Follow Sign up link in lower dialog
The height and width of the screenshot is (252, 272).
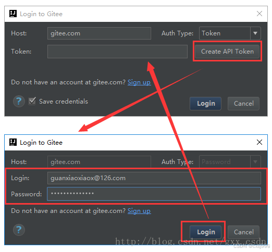point(139,211)
